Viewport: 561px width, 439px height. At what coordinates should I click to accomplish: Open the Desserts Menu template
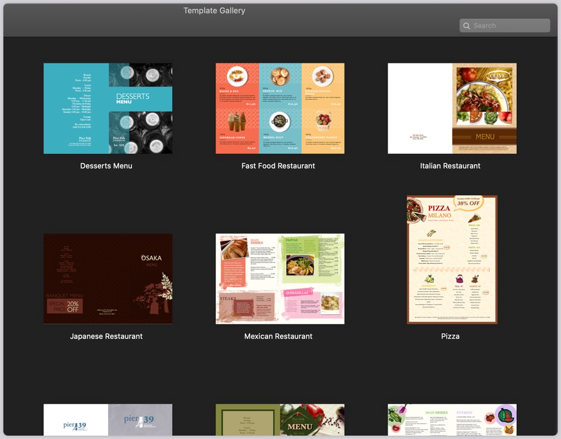pyautogui.click(x=108, y=108)
